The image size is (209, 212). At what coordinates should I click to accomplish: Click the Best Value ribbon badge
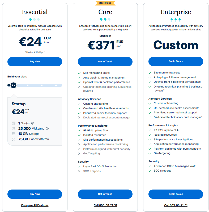tap(105, 3)
